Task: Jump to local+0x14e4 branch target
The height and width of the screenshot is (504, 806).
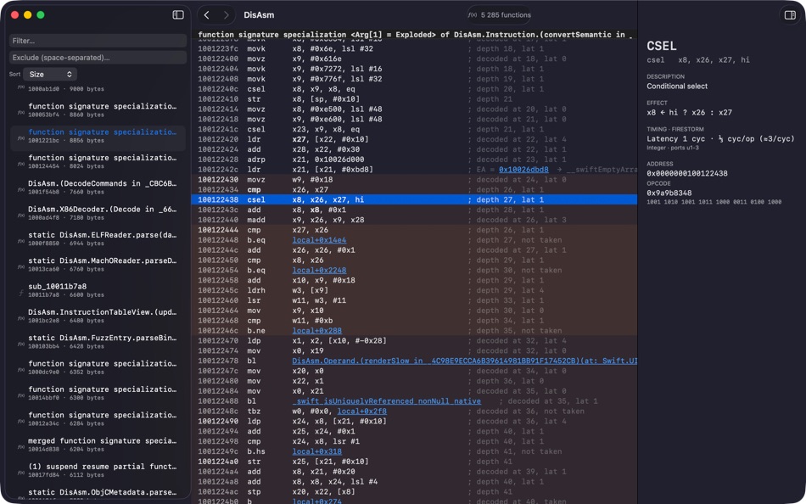Action: click(319, 239)
